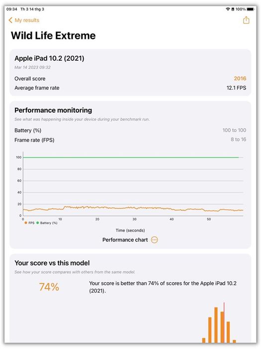Tap the 74% percentile score
This screenshot has height=349, width=261.
(x=49, y=287)
